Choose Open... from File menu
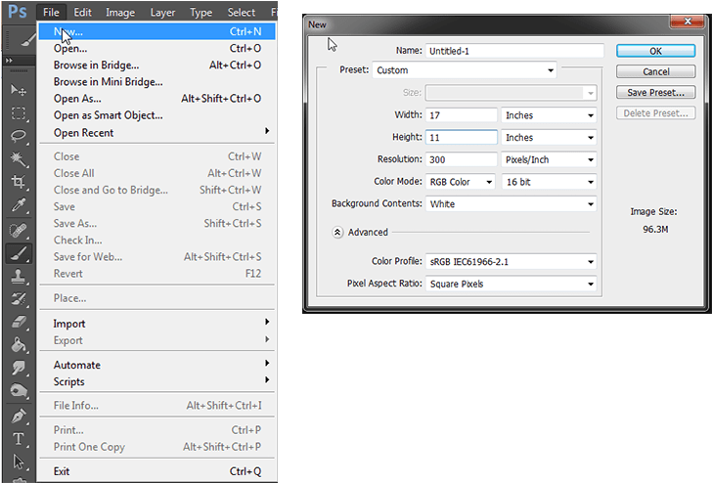 (156, 48)
